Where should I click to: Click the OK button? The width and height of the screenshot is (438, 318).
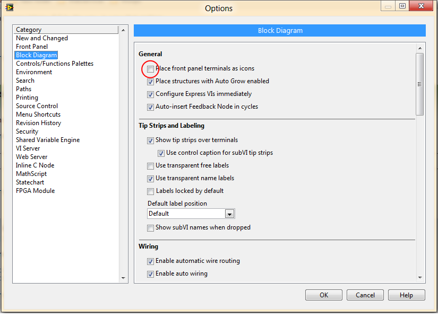pyautogui.click(x=324, y=295)
